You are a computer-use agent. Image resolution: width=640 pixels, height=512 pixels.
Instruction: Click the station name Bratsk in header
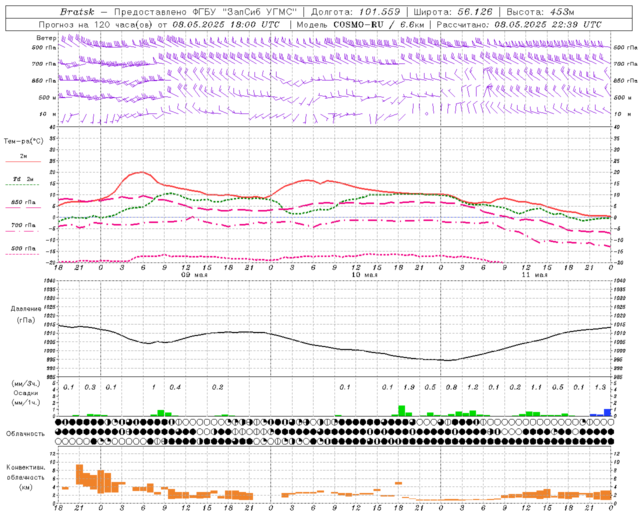[77, 12]
